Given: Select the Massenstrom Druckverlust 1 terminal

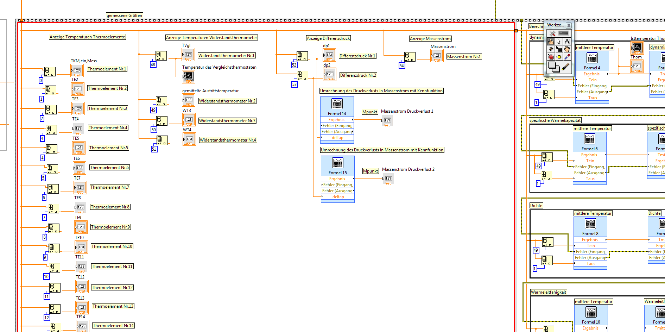Looking at the screenshot, I should click(387, 120).
